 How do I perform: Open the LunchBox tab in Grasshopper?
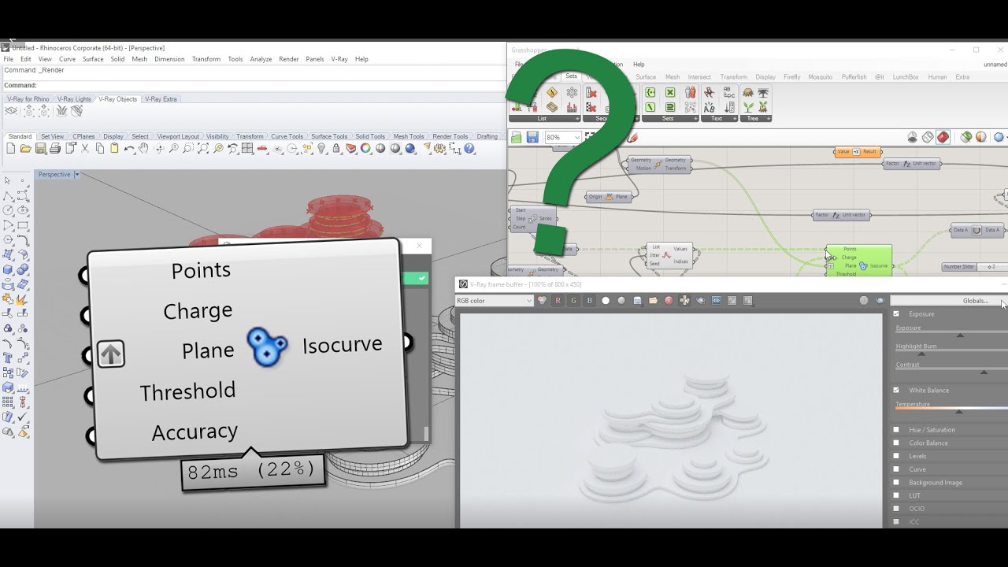point(905,77)
